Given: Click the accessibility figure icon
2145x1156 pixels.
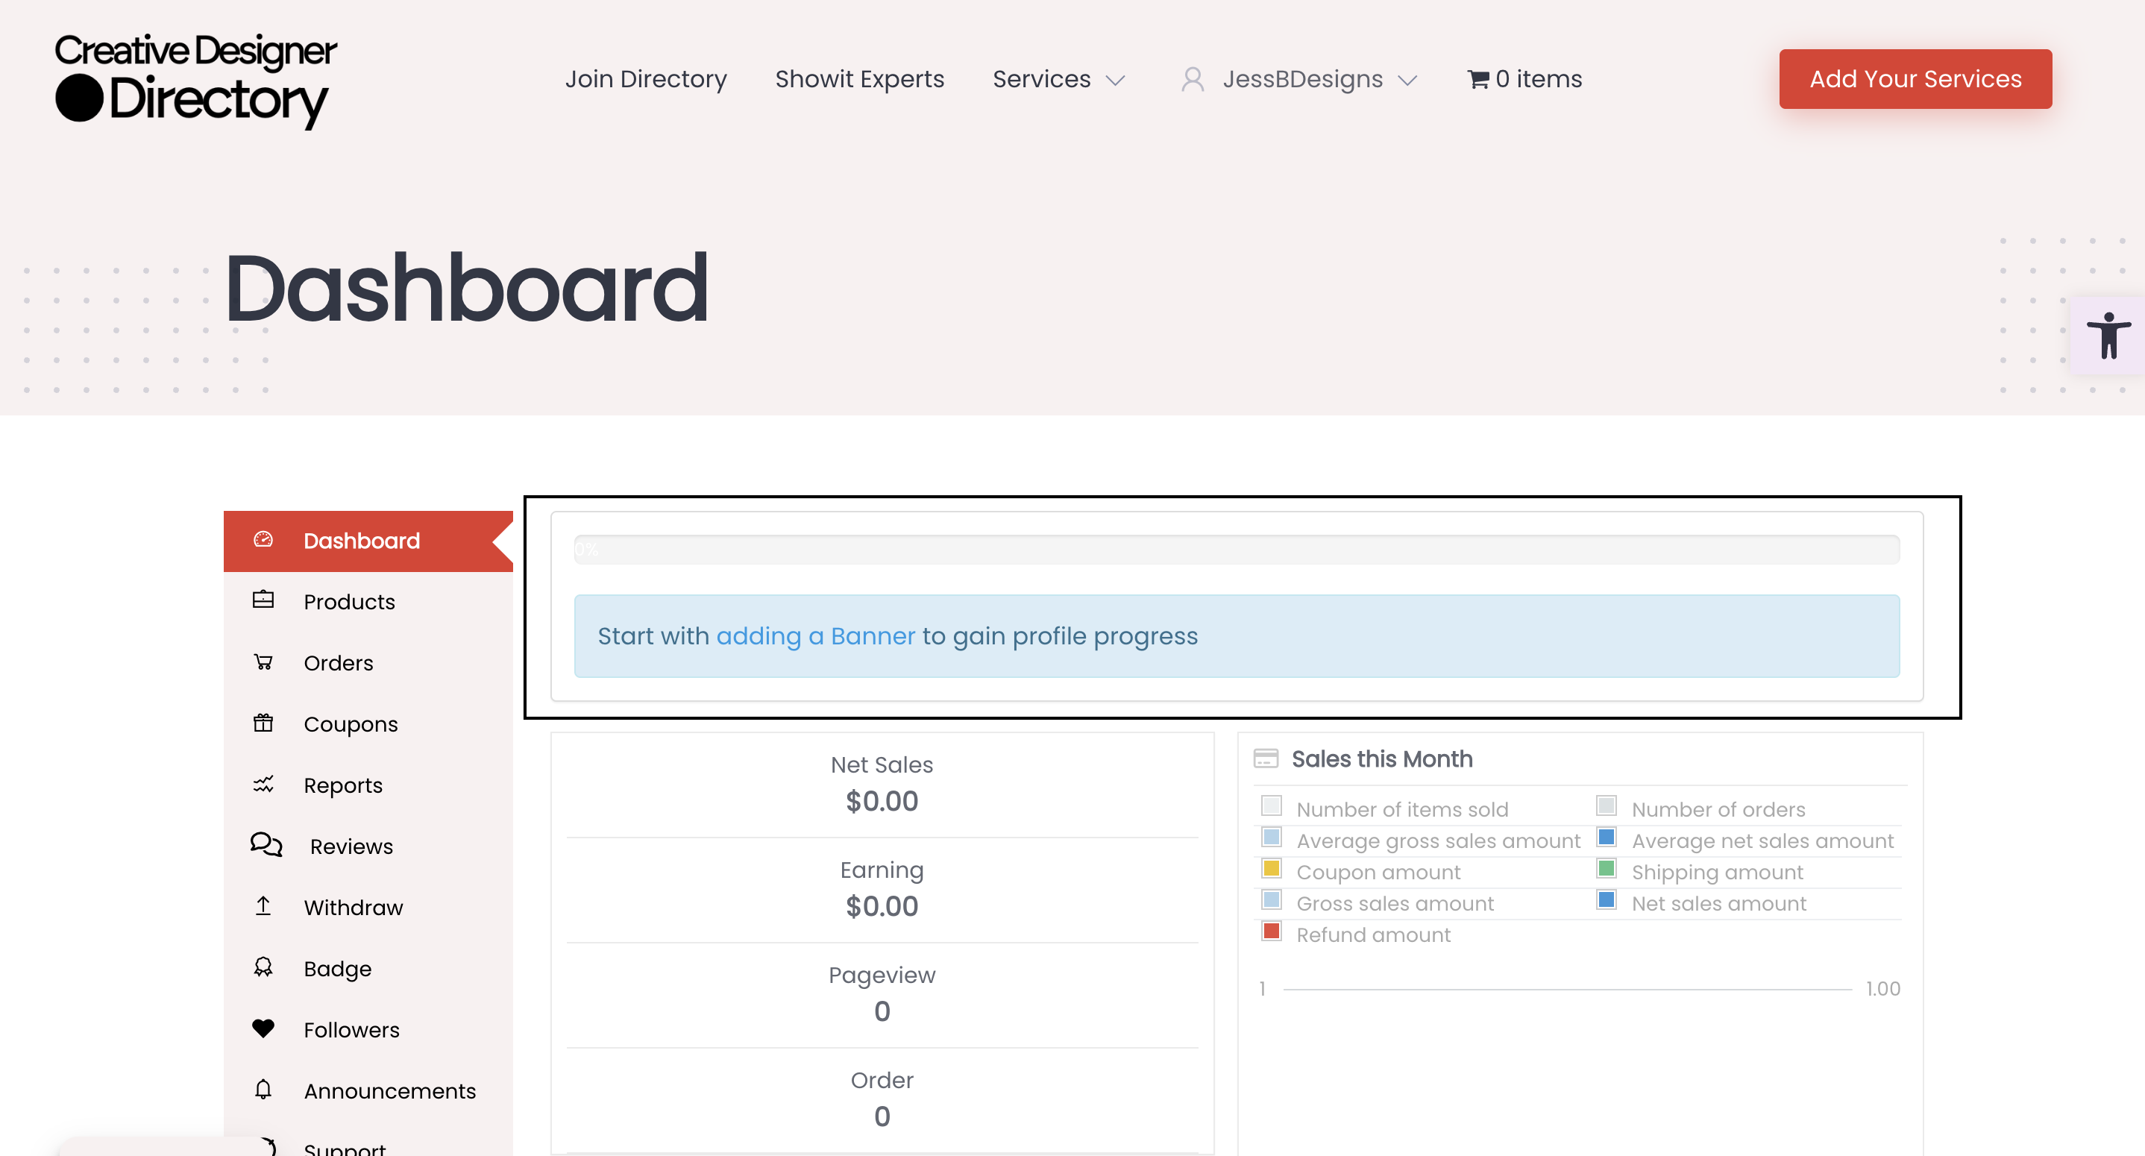Looking at the screenshot, I should [x=2108, y=336].
